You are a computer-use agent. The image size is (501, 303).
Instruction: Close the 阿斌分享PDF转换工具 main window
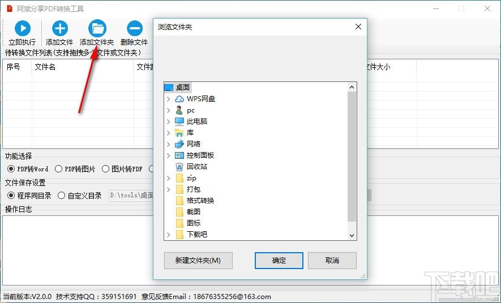pyautogui.click(x=487, y=8)
